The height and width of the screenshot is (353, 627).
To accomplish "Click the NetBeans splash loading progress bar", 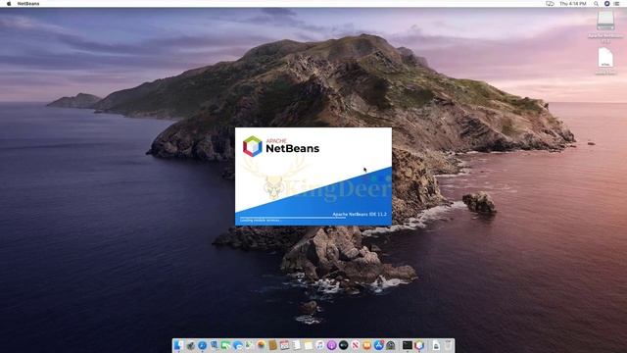I will [x=292, y=218].
